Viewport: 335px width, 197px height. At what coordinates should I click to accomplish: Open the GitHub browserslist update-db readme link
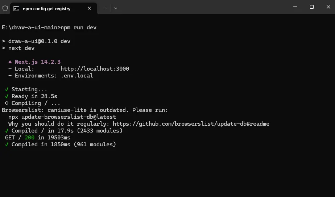click(x=191, y=124)
